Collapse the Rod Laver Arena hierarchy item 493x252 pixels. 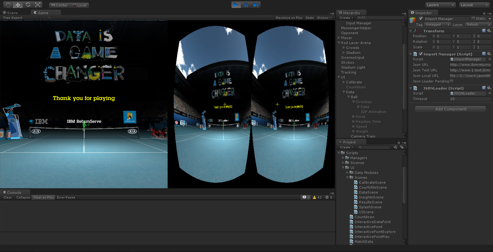[339, 43]
